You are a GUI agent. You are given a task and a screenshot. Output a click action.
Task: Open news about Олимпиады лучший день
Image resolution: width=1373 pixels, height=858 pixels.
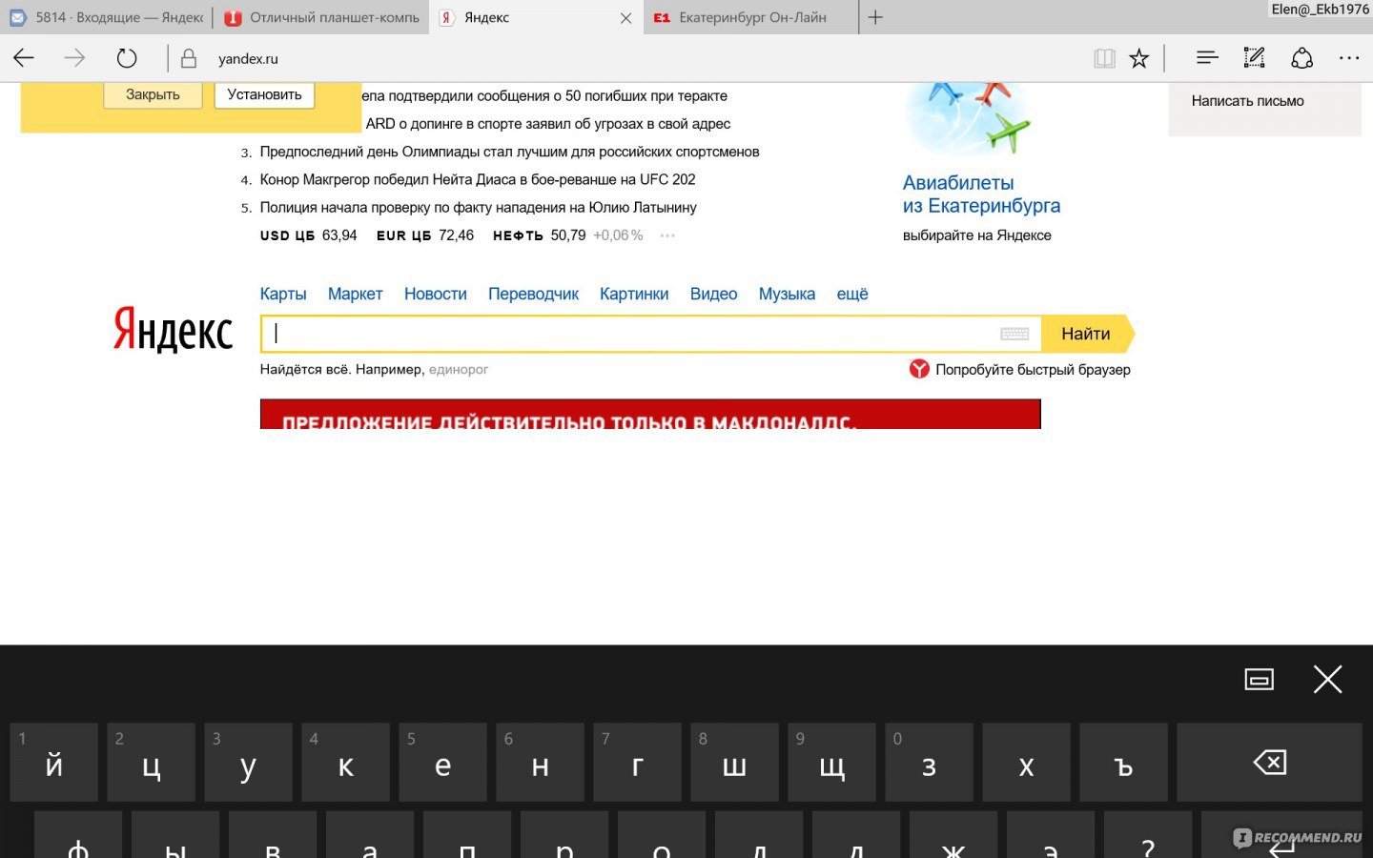(x=509, y=152)
